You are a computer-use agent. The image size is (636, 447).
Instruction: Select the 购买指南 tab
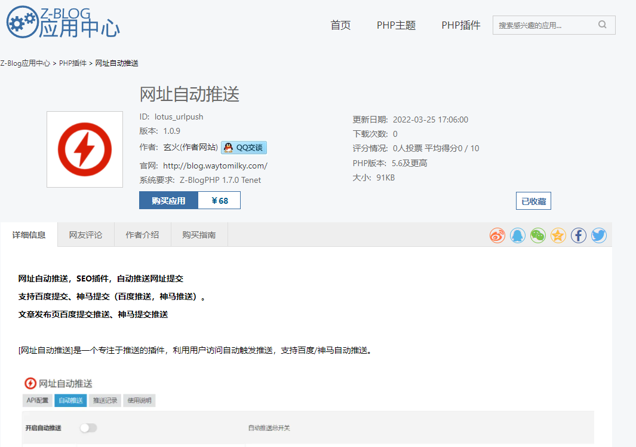[199, 235]
